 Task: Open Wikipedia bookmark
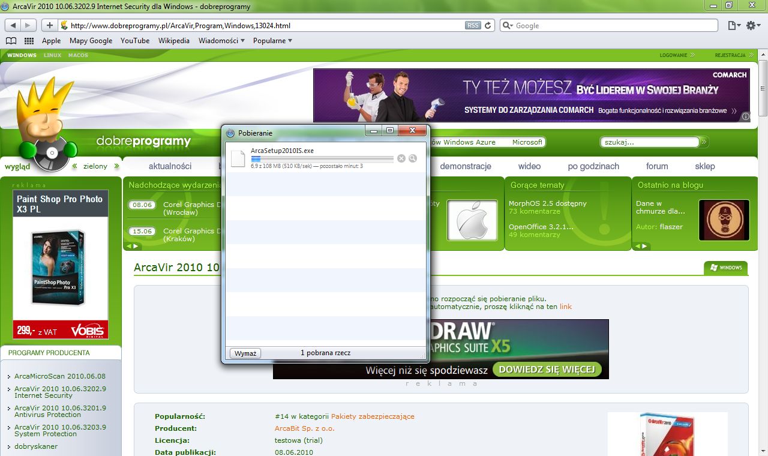coord(174,41)
